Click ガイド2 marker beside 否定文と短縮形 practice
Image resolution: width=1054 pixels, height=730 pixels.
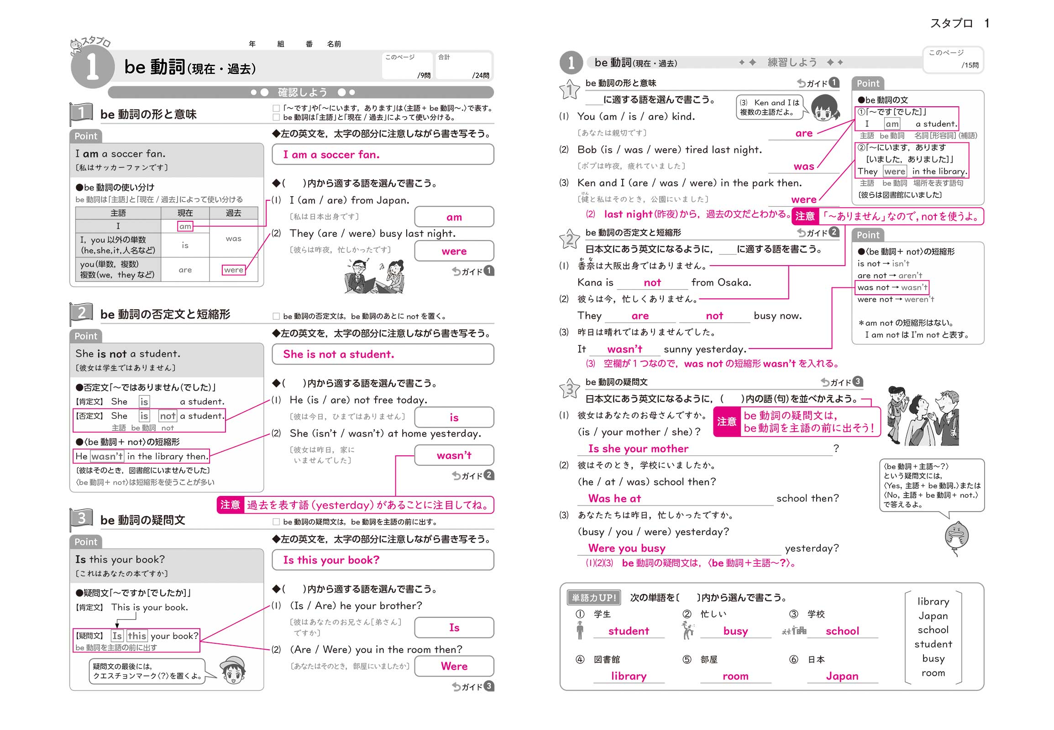[818, 232]
